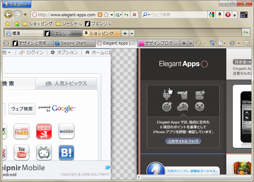The image size is (254, 182).
Task: Toggle full screen view icon
Action: (244, 15)
